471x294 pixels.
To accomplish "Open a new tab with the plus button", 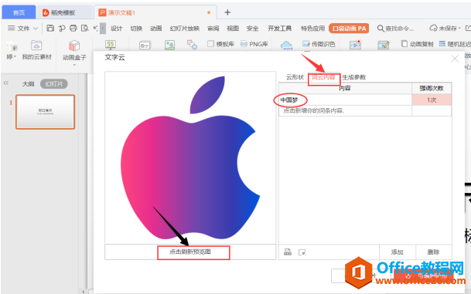I will 227,12.
